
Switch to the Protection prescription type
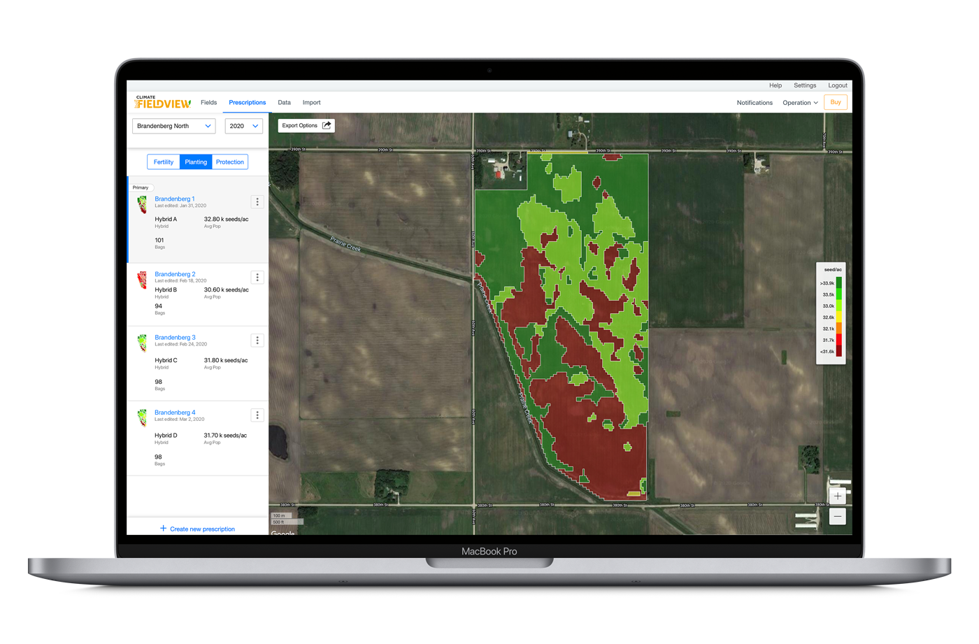click(x=230, y=162)
